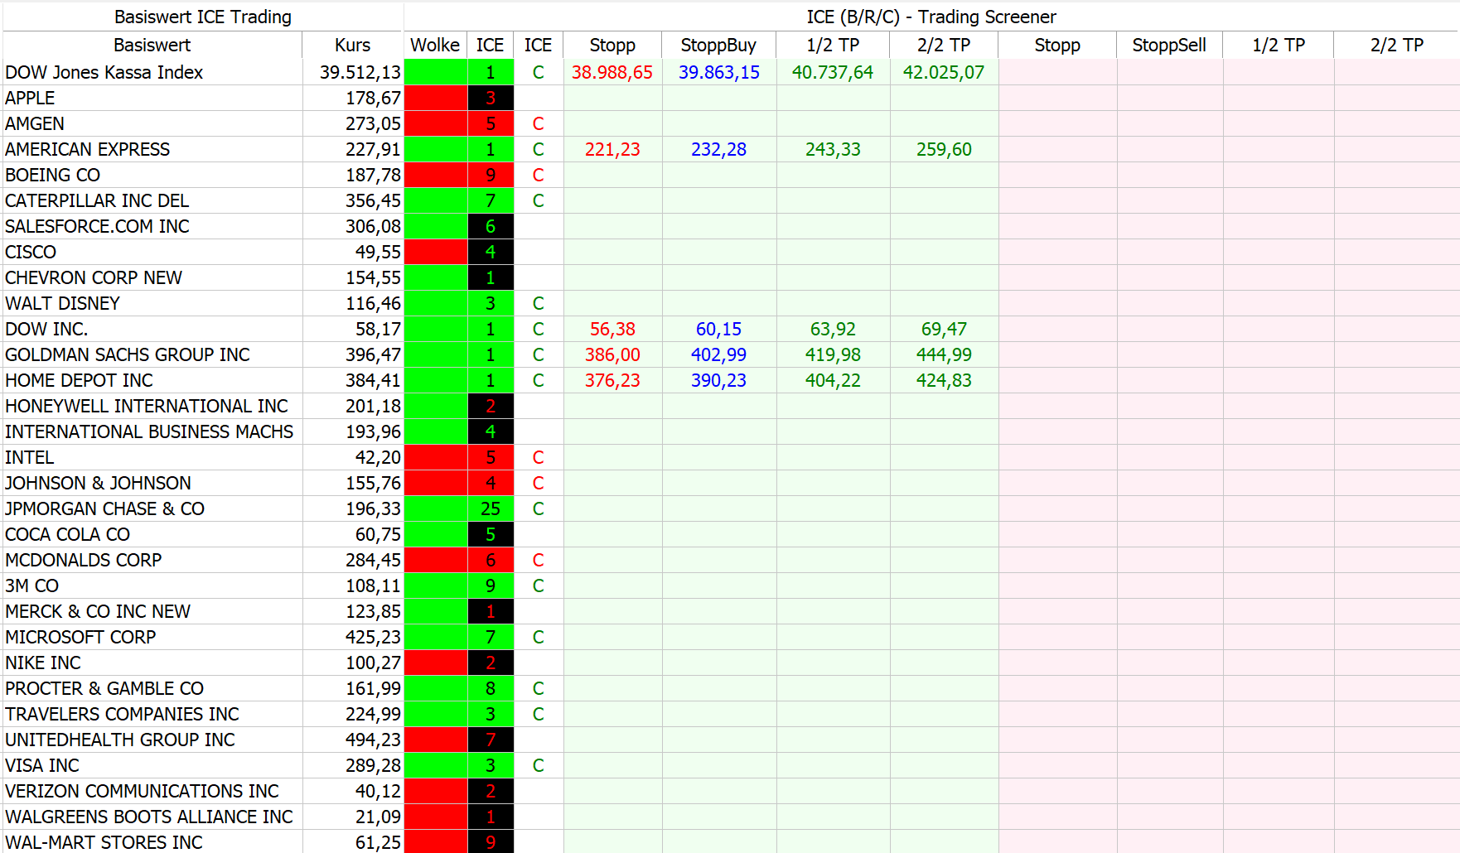
Task: Click the Apple price 178,67
Action: click(x=373, y=98)
